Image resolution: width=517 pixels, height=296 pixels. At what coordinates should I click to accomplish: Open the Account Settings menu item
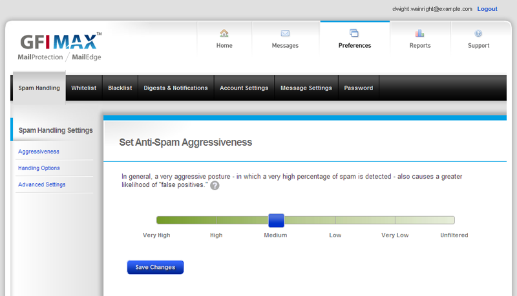point(244,88)
